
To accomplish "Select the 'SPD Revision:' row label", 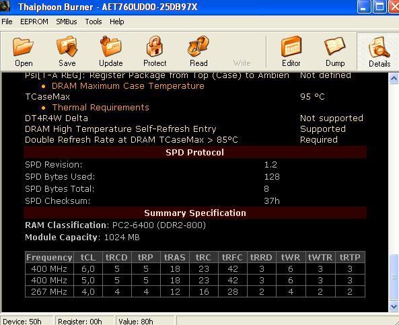I will point(54,165).
